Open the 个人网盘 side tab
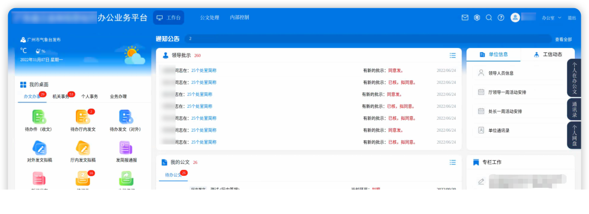The height and width of the screenshot is (214, 589). tap(574, 135)
